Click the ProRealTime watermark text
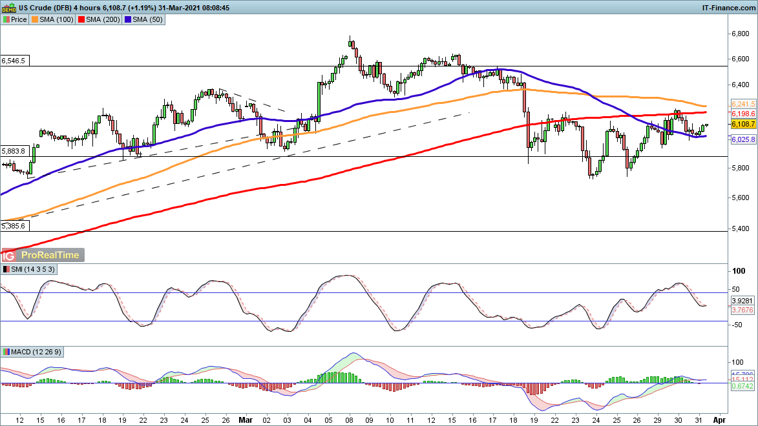 tap(50, 255)
